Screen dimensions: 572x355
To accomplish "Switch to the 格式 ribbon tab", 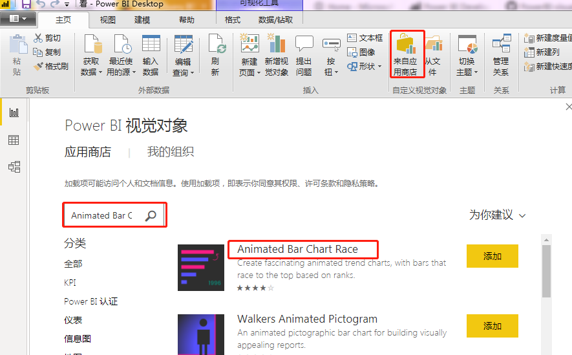I will tap(233, 19).
